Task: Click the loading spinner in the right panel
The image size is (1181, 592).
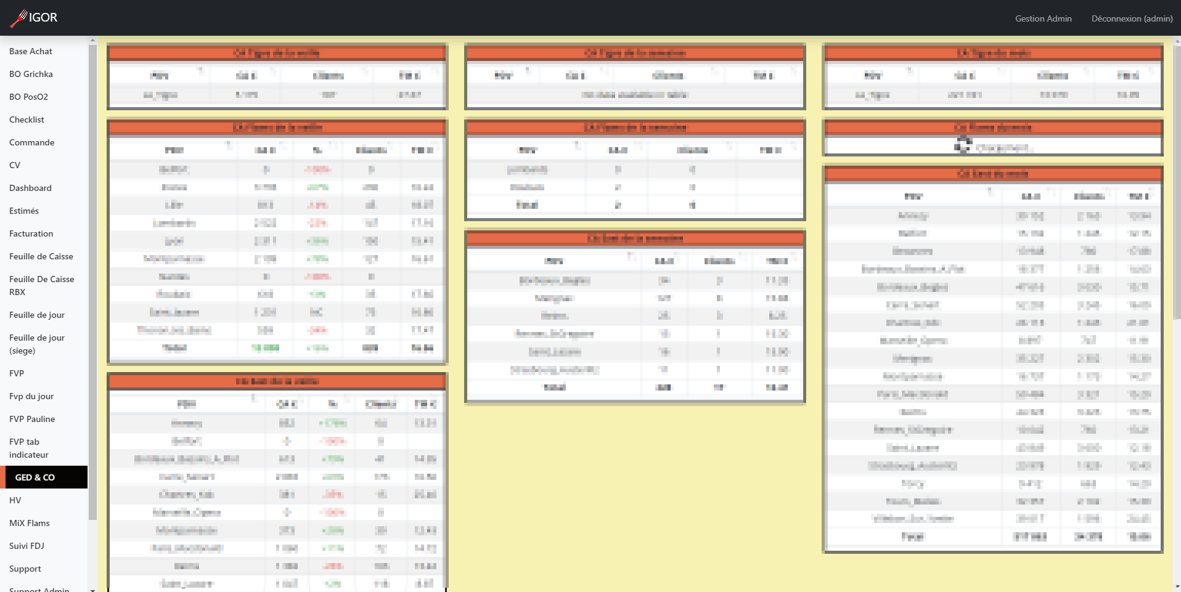Action: [962, 146]
